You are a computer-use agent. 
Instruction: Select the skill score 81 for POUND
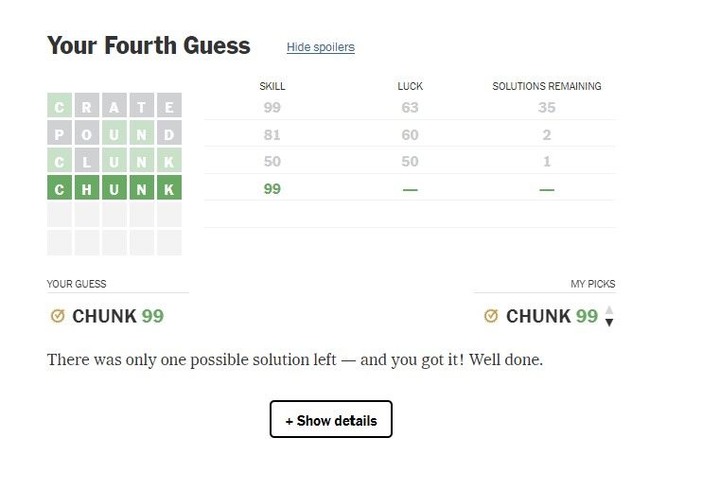coord(272,134)
